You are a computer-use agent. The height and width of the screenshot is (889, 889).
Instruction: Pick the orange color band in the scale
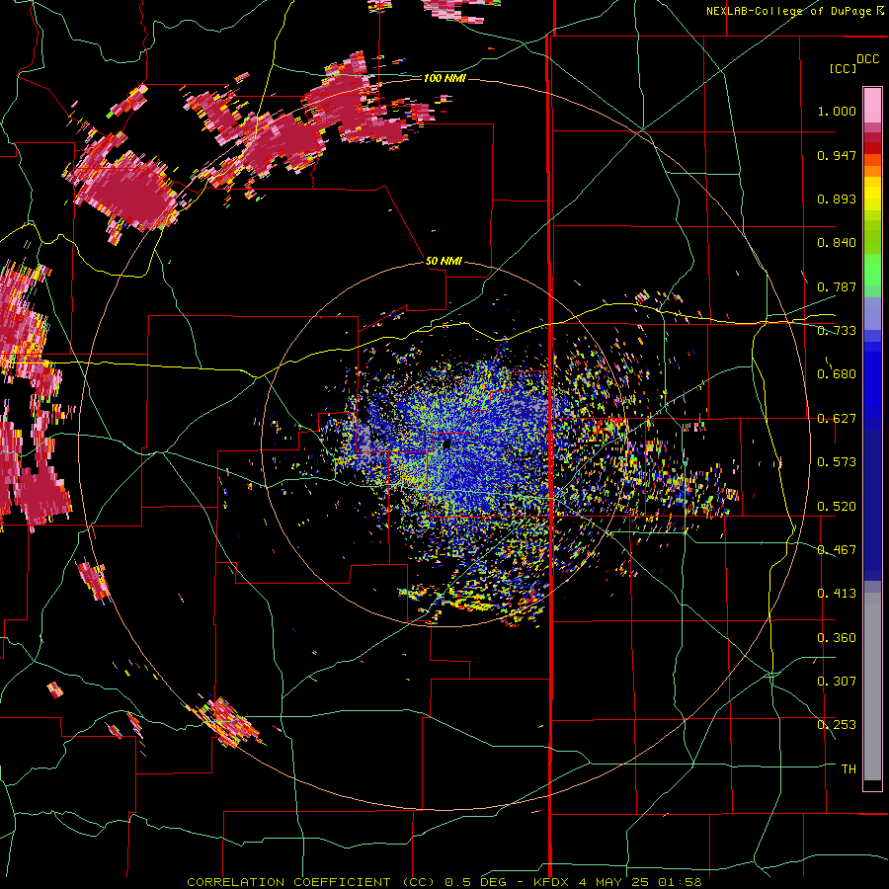click(x=872, y=171)
